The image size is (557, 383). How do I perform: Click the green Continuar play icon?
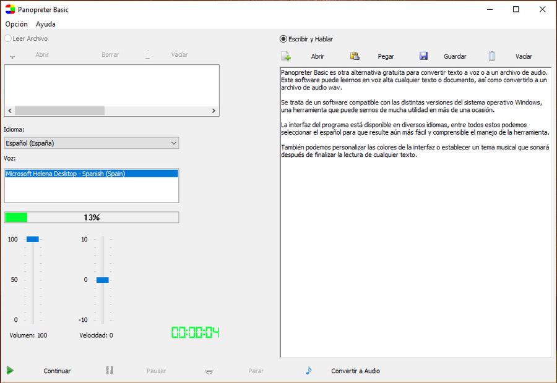point(10,371)
